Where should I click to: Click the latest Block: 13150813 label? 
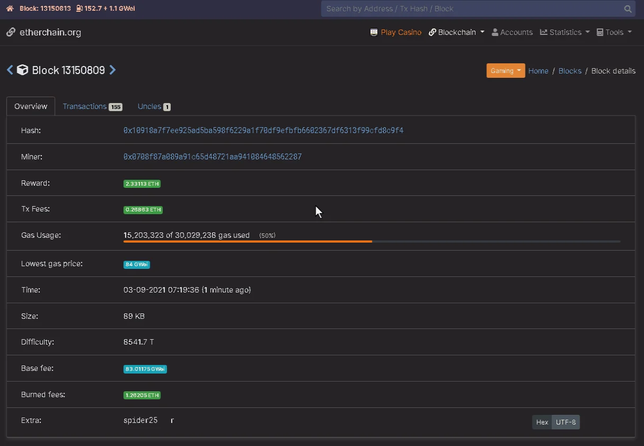point(45,9)
